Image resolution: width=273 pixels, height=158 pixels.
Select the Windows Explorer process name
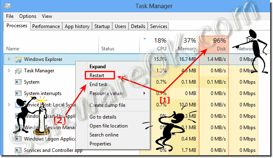[43, 59]
